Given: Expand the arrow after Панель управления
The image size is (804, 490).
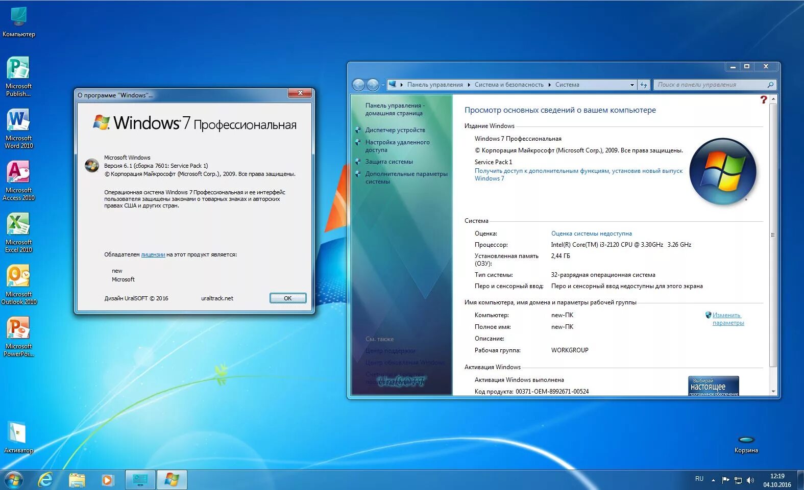Looking at the screenshot, I should 469,85.
